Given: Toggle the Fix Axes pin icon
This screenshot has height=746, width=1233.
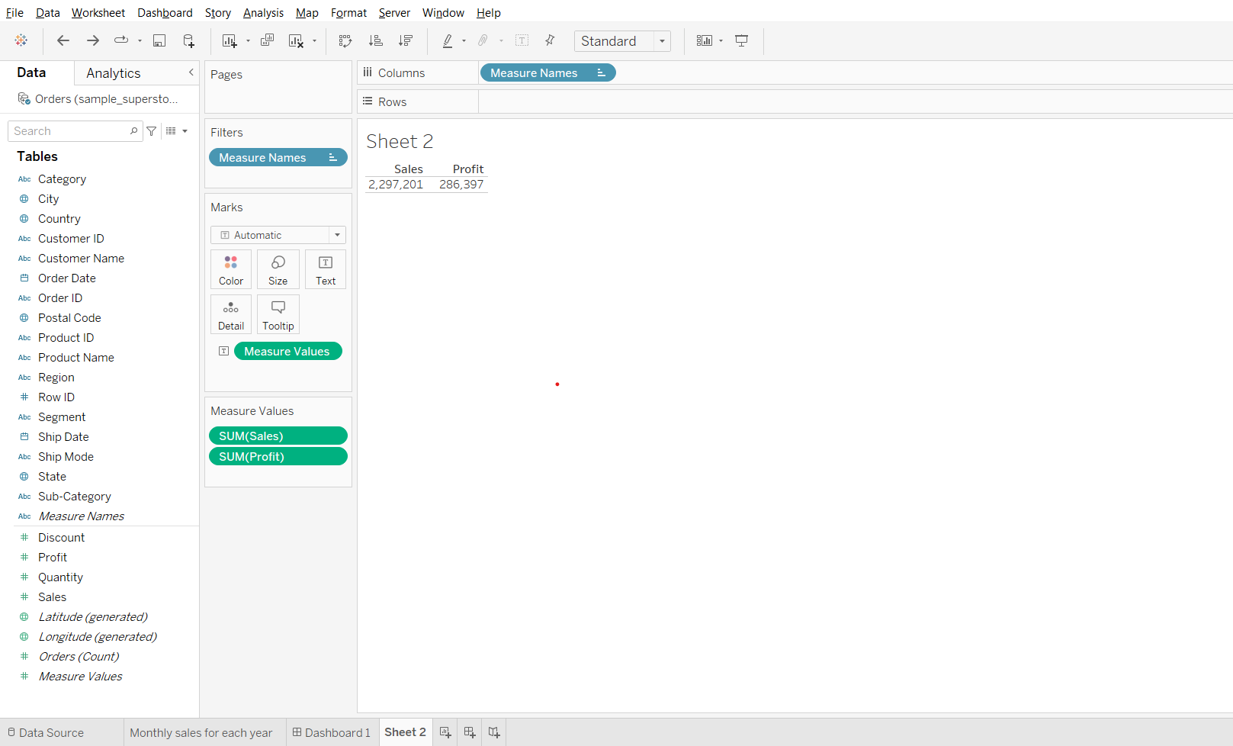Looking at the screenshot, I should tap(550, 41).
